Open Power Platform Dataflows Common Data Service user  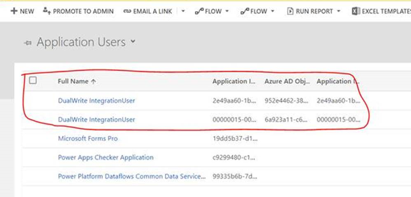pyautogui.click(x=132, y=176)
